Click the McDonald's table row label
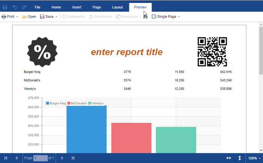Screen dimensions: 263x163 32,80
